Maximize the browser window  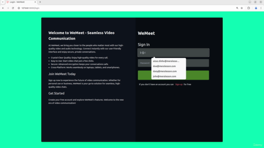pyautogui.click(x=255, y=2)
